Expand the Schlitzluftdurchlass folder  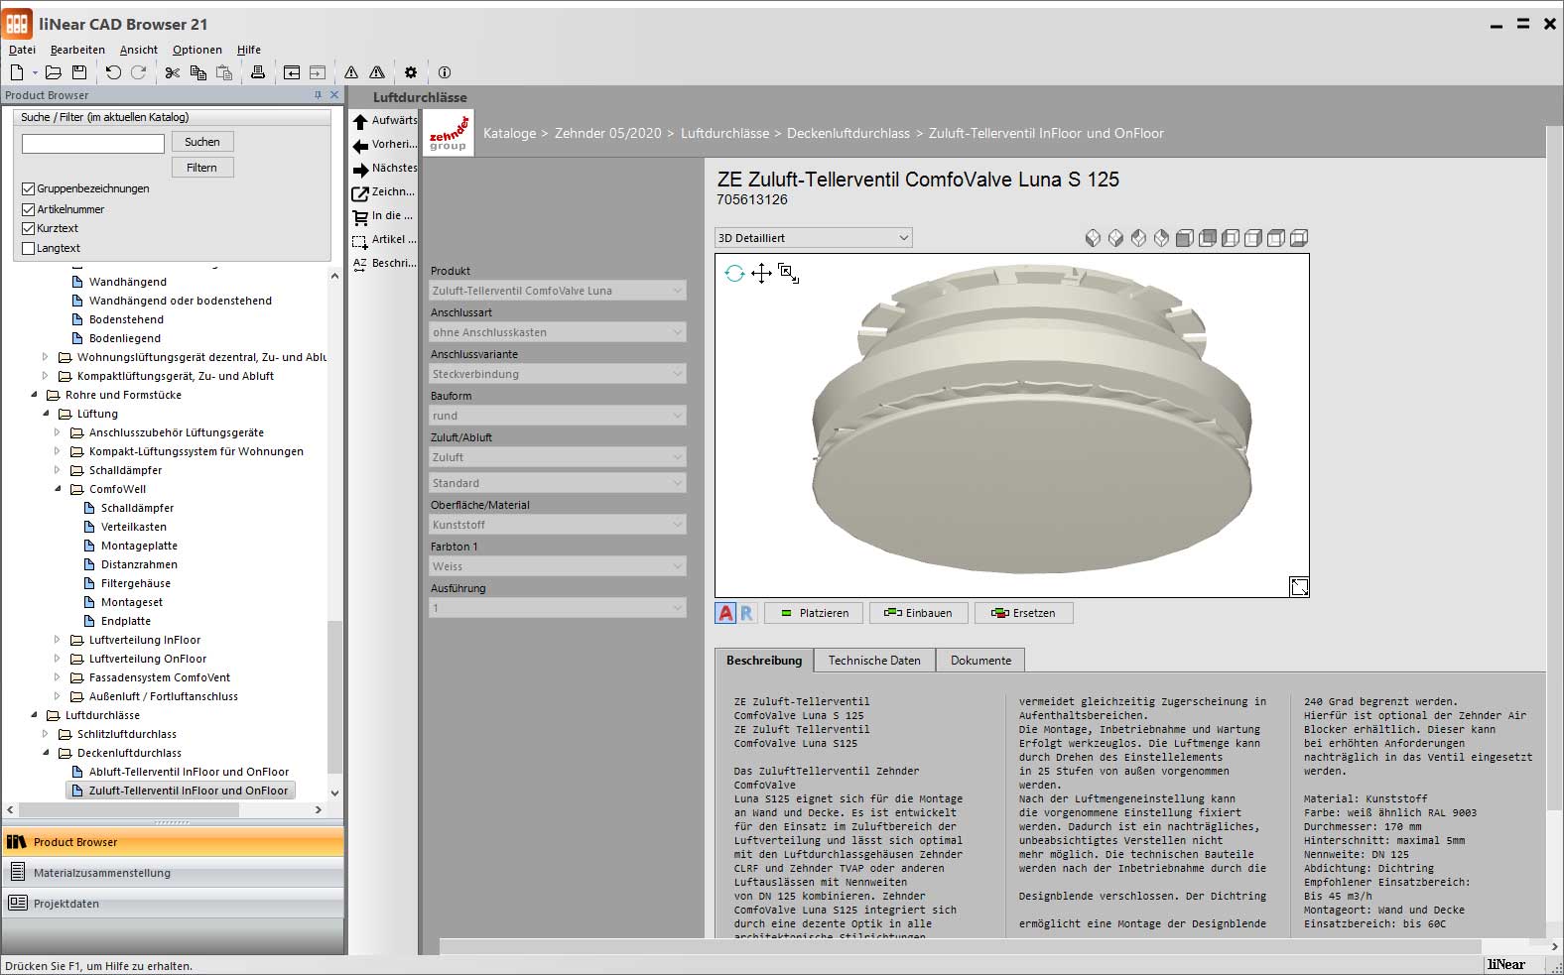tap(46, 734)
